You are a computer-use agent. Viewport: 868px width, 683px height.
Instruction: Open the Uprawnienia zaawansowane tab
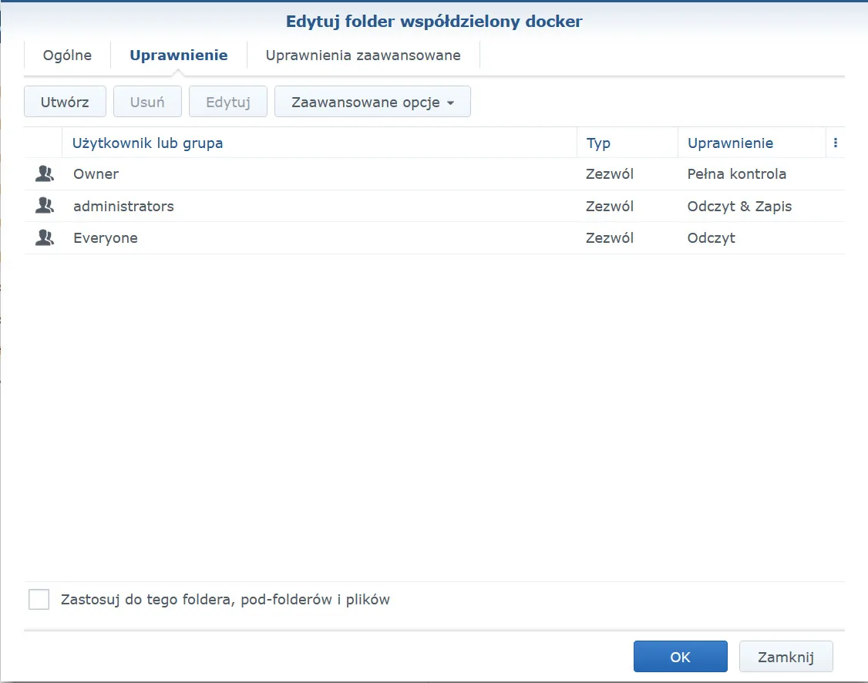(x=363, y=56)
